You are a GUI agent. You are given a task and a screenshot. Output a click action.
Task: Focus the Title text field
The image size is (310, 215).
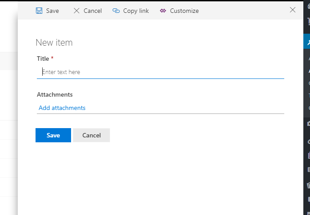(x=160, y=72)
